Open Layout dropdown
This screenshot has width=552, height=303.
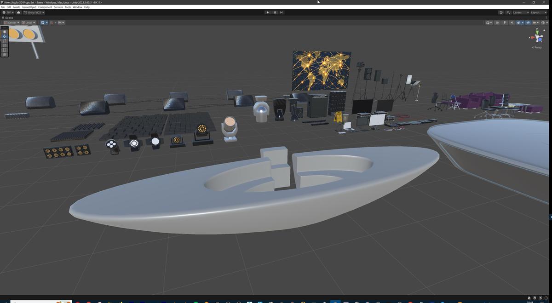click(x=539, y=12)
